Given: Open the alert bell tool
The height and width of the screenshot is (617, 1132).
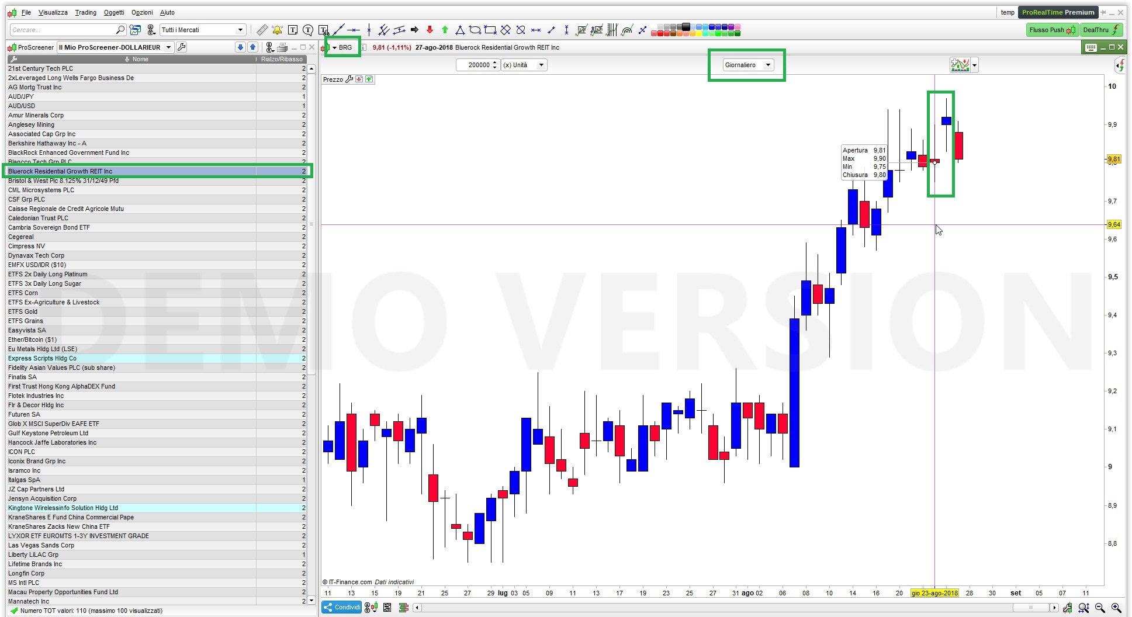Looking at the screenshot, I should pyautogui.click(x=277, y=30).
